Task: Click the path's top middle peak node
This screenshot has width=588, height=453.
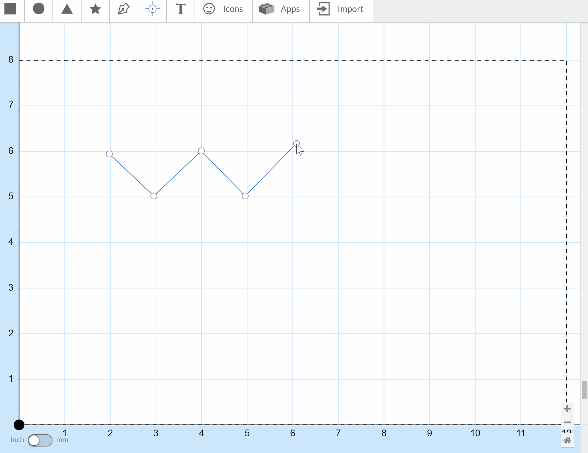Action: [201, 151]
